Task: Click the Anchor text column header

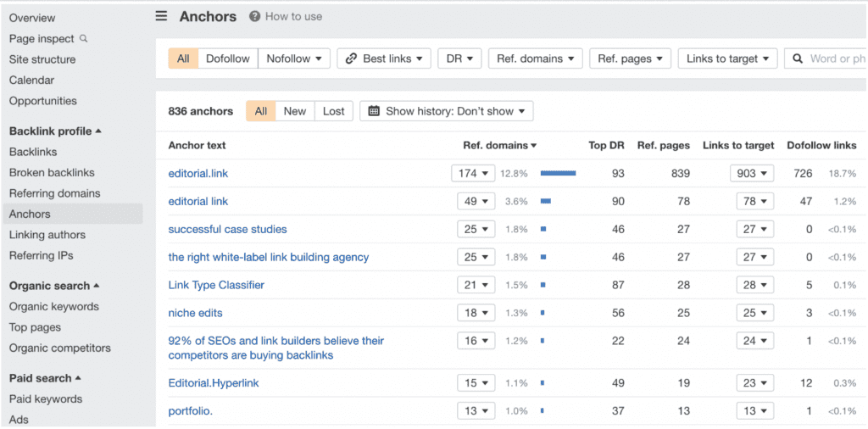Action: (x=197, y=146)
